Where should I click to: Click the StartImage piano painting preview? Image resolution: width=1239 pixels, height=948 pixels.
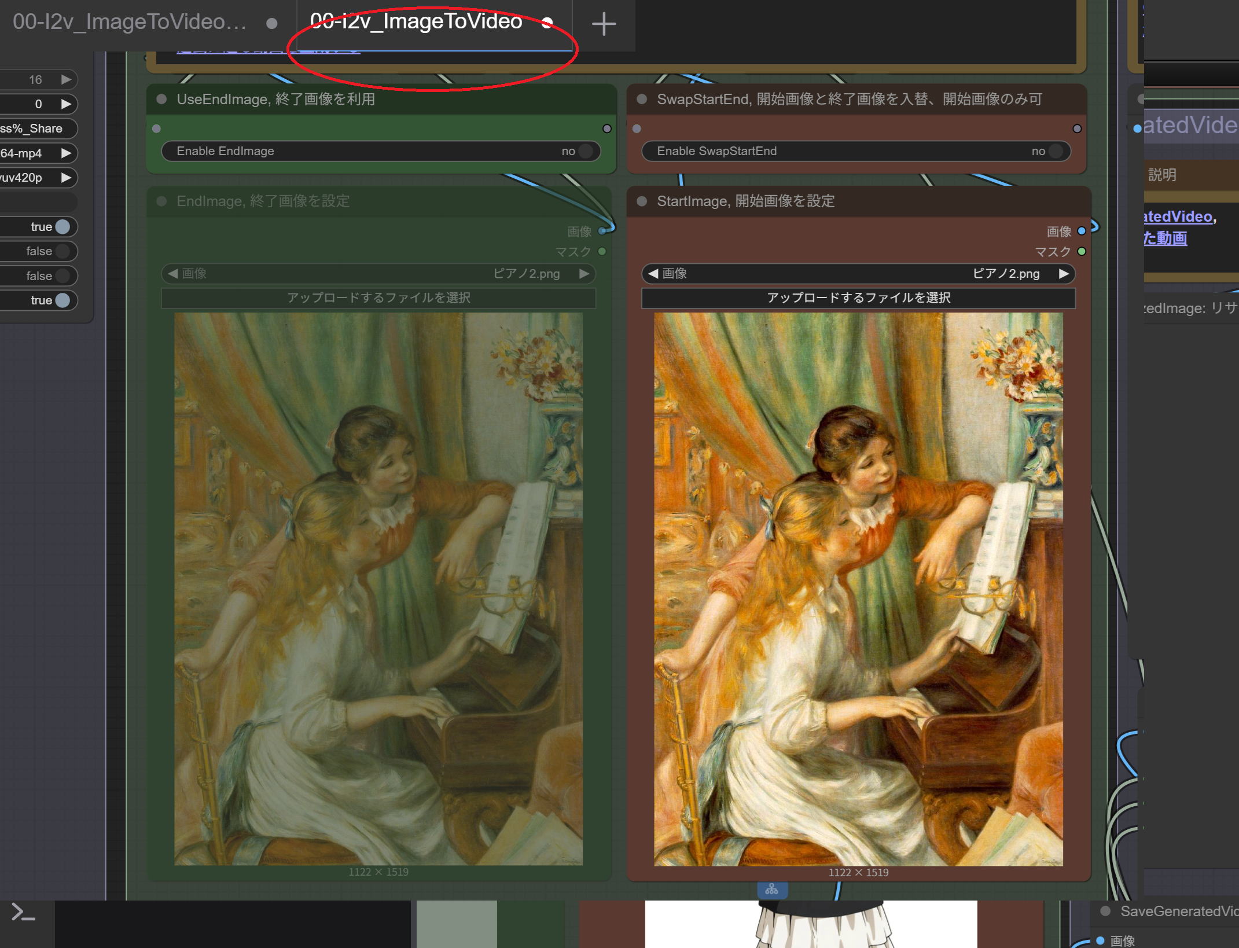(858, 589)
